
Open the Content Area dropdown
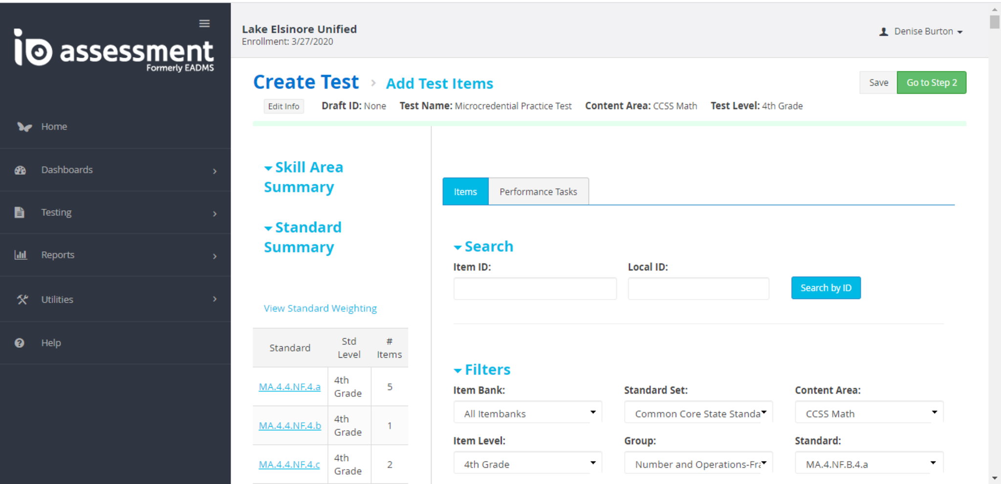point(869,414)
